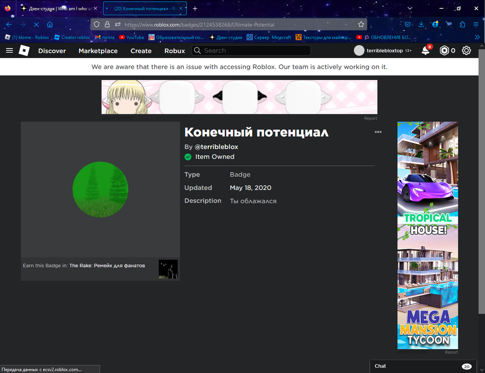Click the Tropical House tycoon ad
Screen dimensions: 485x373
[428, 235]
